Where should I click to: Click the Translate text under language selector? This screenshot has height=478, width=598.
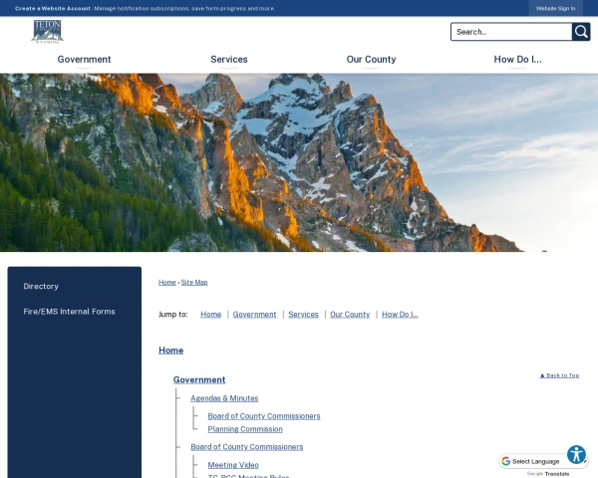pyautogui.click(x=557, y=474)
